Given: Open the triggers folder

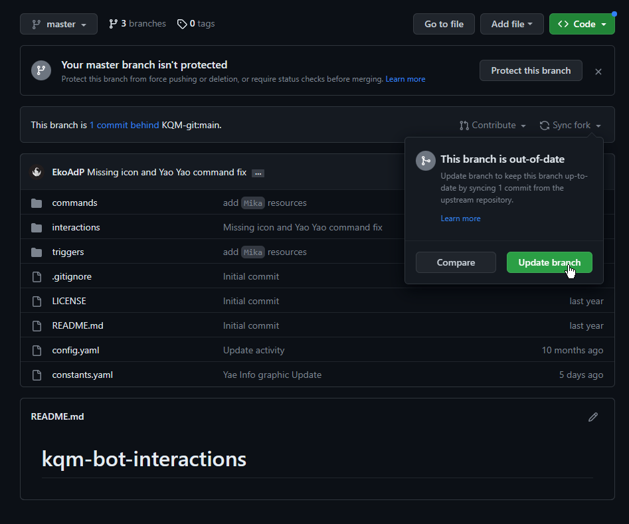Looking at the screenshot, I should pos(68,252).
